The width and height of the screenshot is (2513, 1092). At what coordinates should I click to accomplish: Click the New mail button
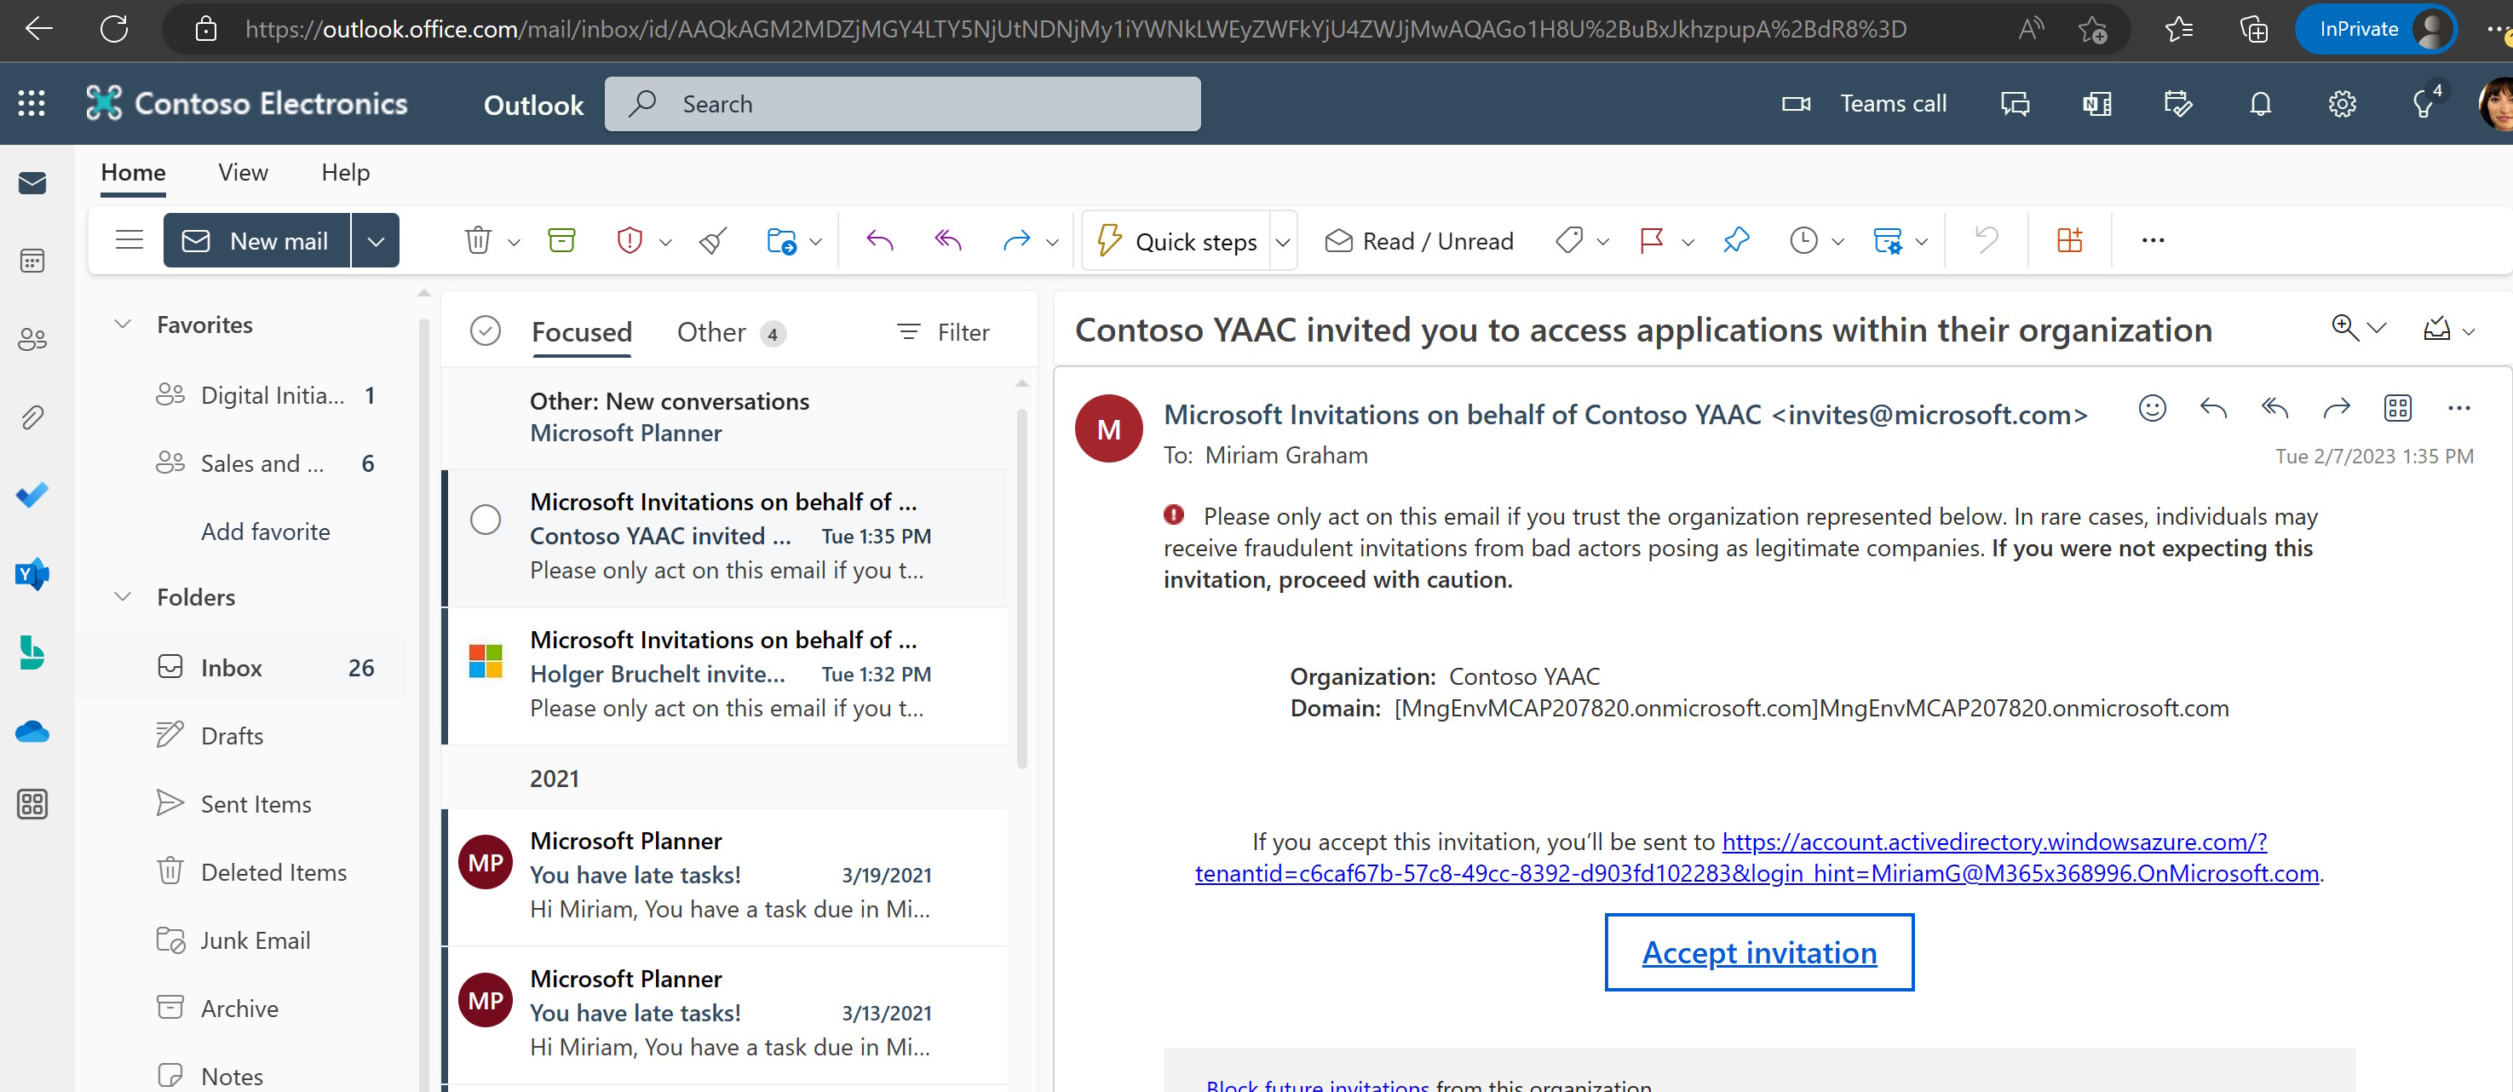tap(256, 241)
